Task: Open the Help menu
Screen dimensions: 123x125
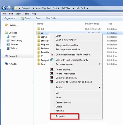Action: point(34,14)
